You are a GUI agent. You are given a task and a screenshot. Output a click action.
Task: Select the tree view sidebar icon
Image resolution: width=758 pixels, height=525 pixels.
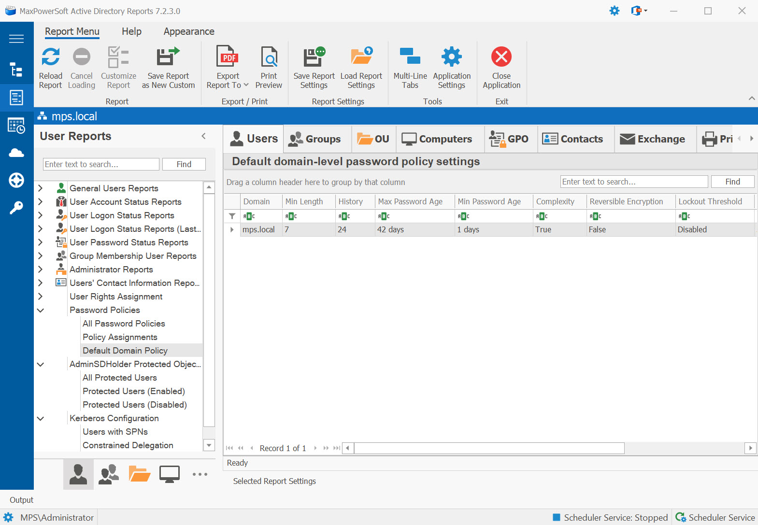(16, 70)
